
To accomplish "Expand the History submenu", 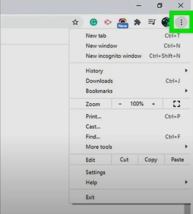I will tap(130, 71).
